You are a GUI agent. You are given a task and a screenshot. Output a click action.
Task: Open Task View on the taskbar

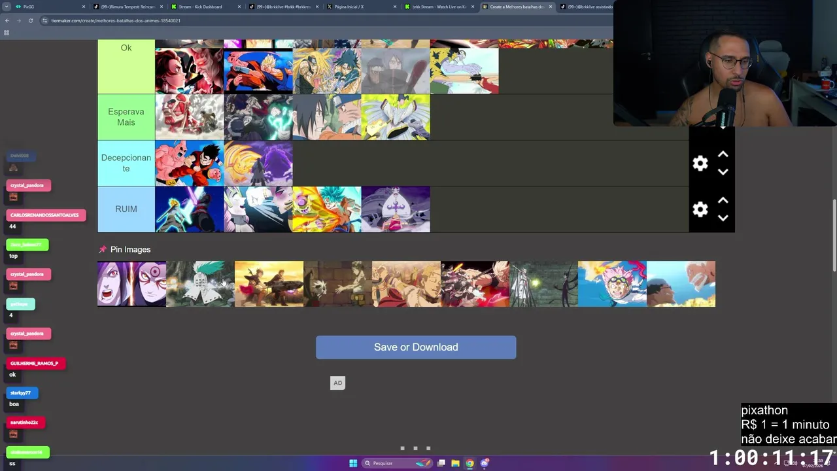[x=441, y=463]
